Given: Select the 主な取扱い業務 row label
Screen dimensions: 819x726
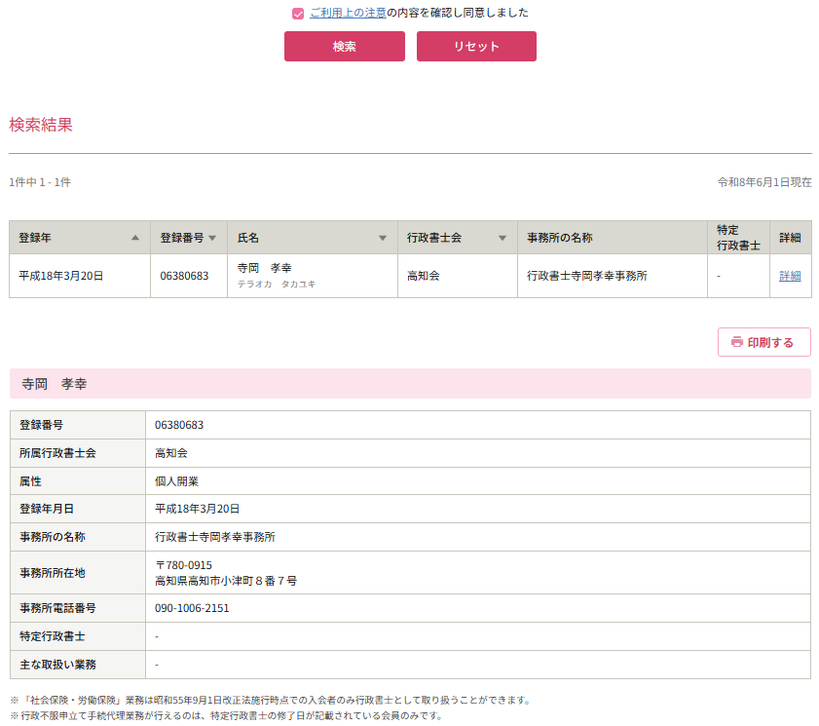Looking at the screenshot, I should (x=58, y=665).
